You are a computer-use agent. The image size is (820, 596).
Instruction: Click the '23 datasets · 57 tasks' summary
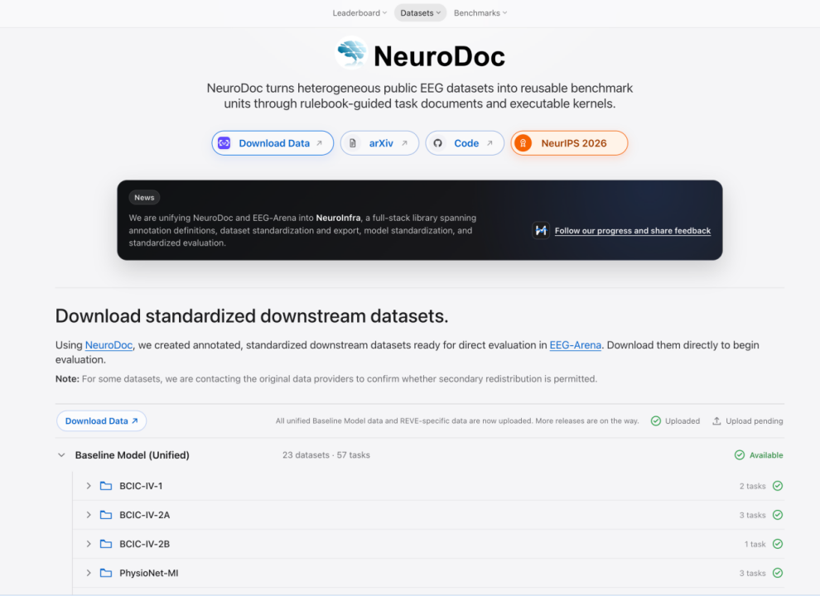pyautogui.click(x=326, y=454)
